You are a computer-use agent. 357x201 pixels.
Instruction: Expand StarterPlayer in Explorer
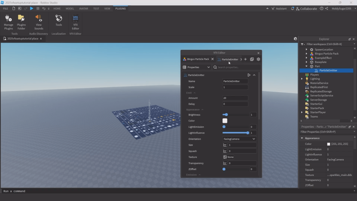[x=302, y=112]
